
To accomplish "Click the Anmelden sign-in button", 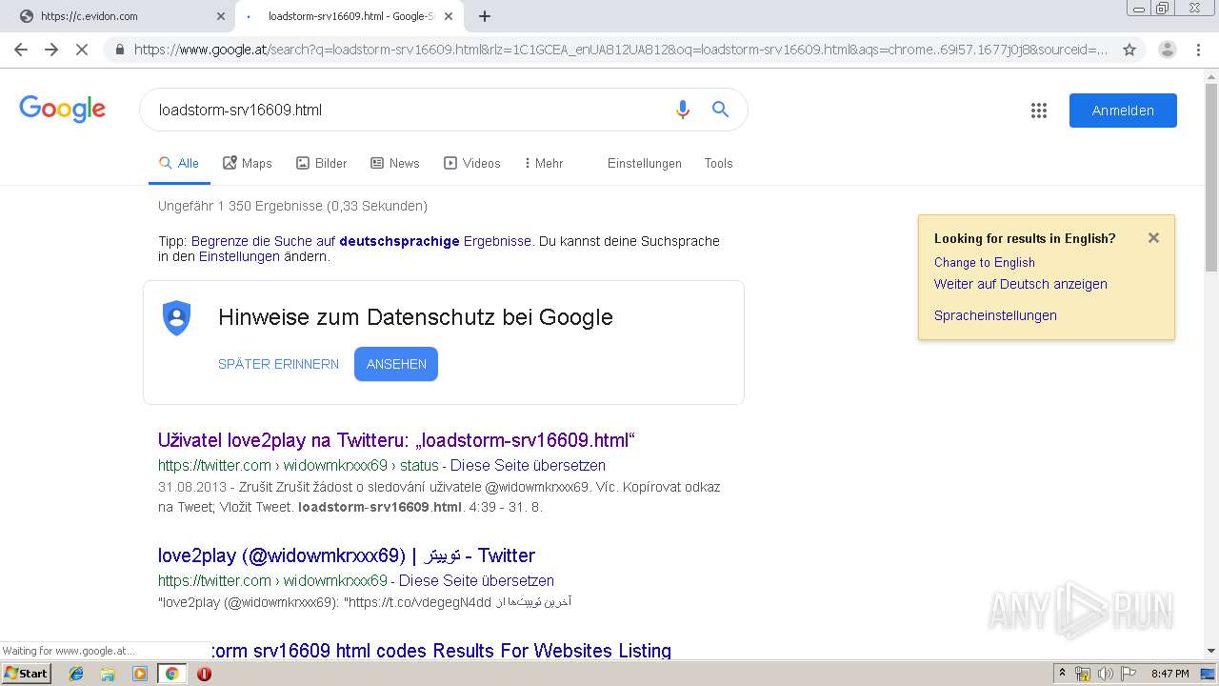I will 1123,111.
